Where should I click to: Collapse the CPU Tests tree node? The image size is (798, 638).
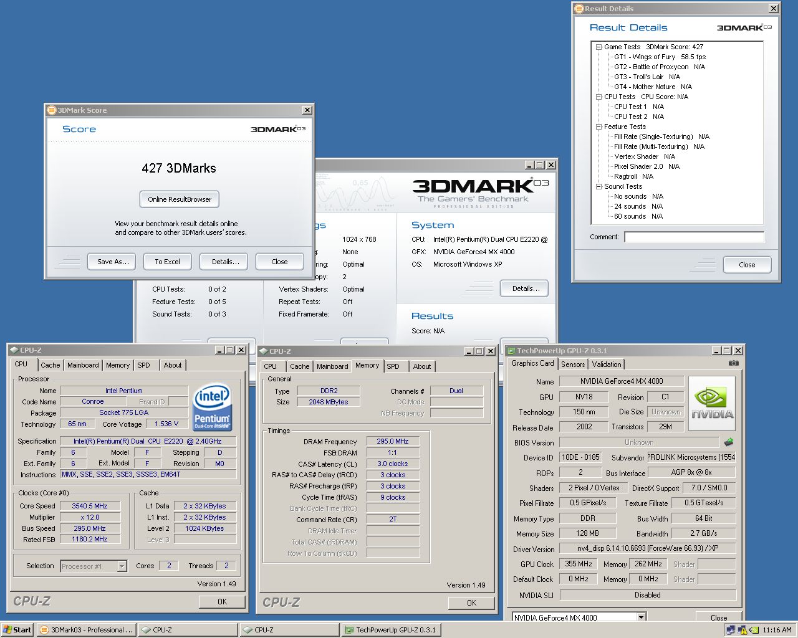coord(598,97)
